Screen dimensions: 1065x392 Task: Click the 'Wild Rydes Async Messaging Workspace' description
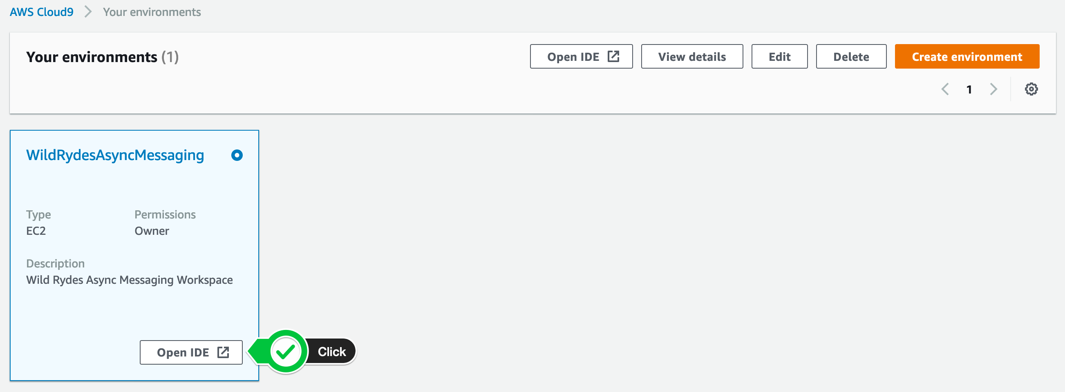130,280
